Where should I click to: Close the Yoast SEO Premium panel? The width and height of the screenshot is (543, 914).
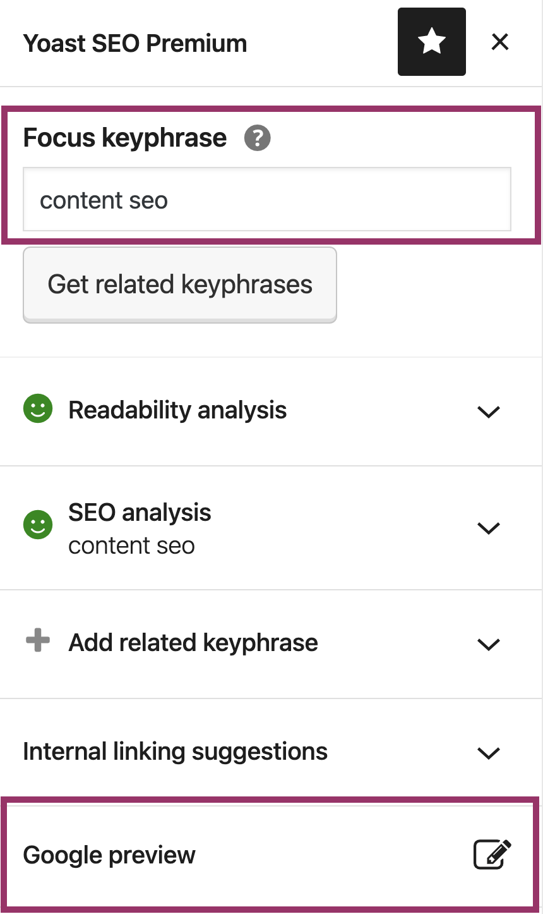point(499,42)
